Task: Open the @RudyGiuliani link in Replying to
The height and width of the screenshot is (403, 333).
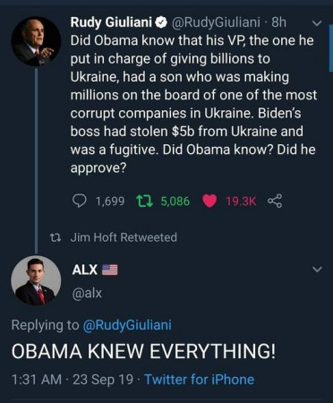Action: [127, 325]
